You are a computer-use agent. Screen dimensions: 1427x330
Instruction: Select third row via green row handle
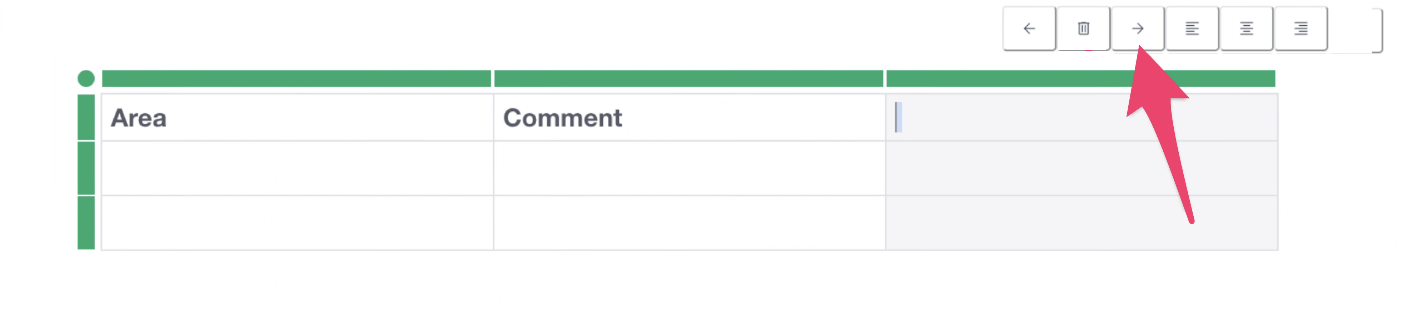click(86, 222)
